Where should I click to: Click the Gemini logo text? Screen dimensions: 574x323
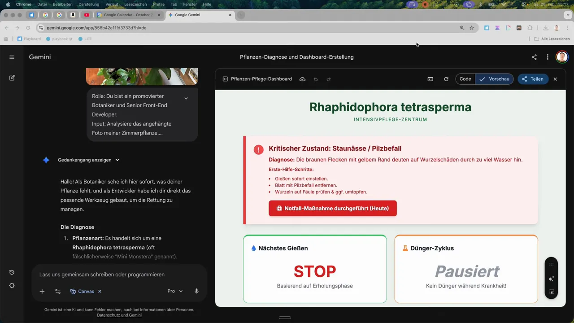click(40, 57)
